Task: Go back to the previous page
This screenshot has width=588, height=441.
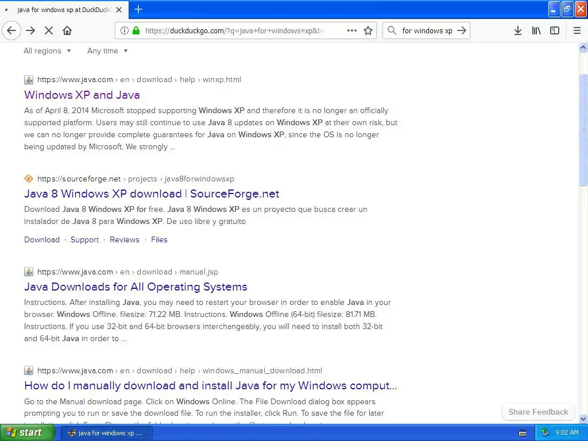Action: (x=11, y=30)
